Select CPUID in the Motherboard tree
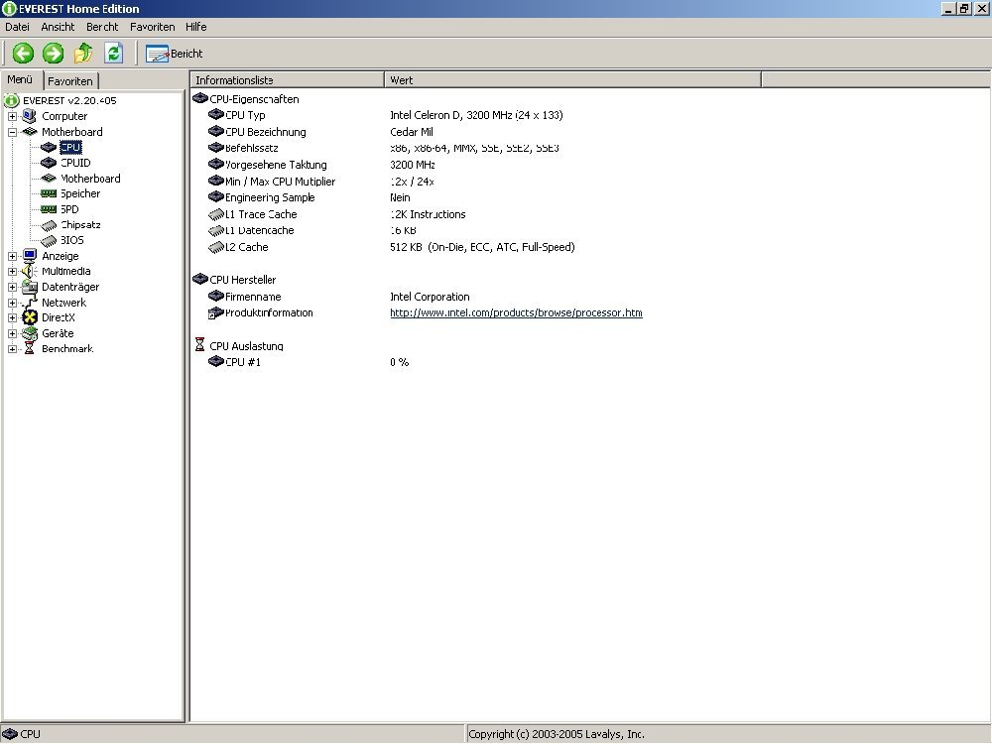The width and height of the screenshot is (992, 744). coord(74,163)
